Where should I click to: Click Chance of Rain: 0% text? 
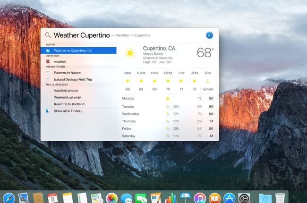[x=158, y=58]
